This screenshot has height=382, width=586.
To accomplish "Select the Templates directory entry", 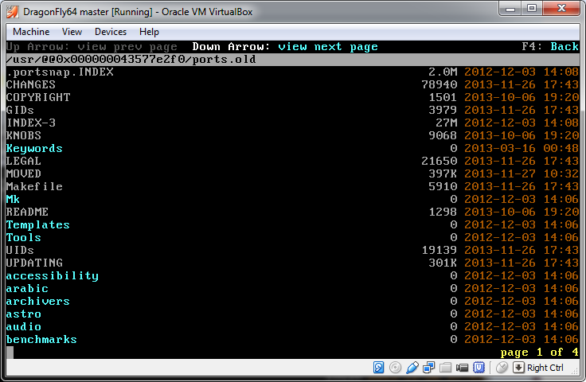I will tap(37, 225).
